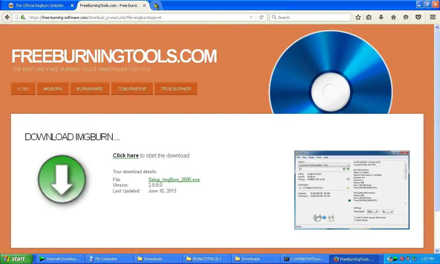Click the 'Click here' download link
The width and height of the screenshot is (440, 264).
(x=126, y=155)
